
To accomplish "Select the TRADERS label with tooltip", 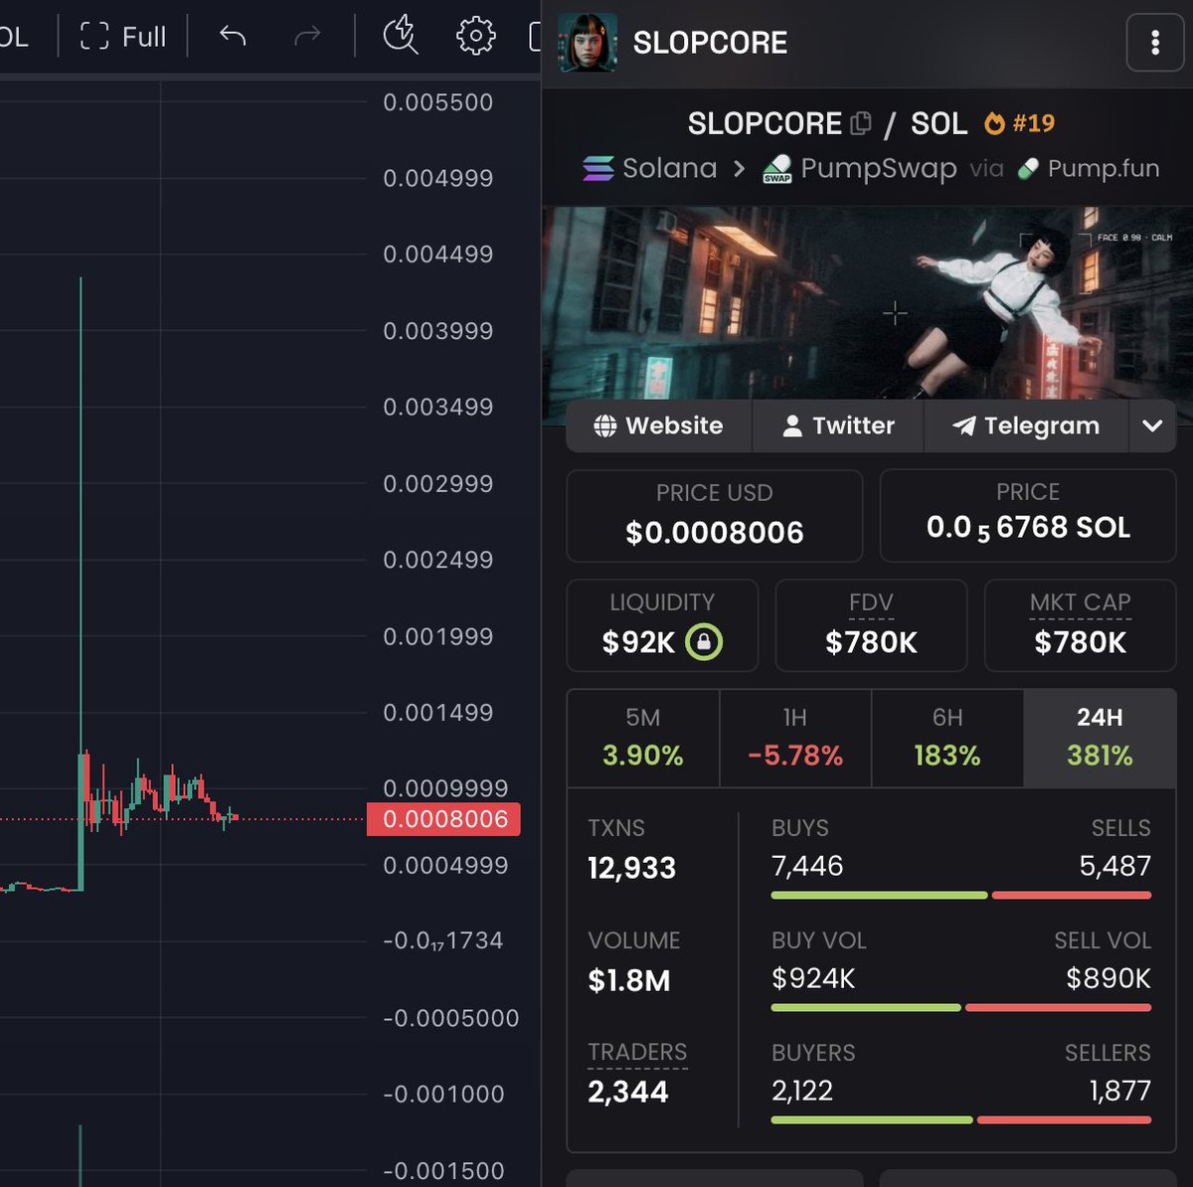I will point(637,1052).
